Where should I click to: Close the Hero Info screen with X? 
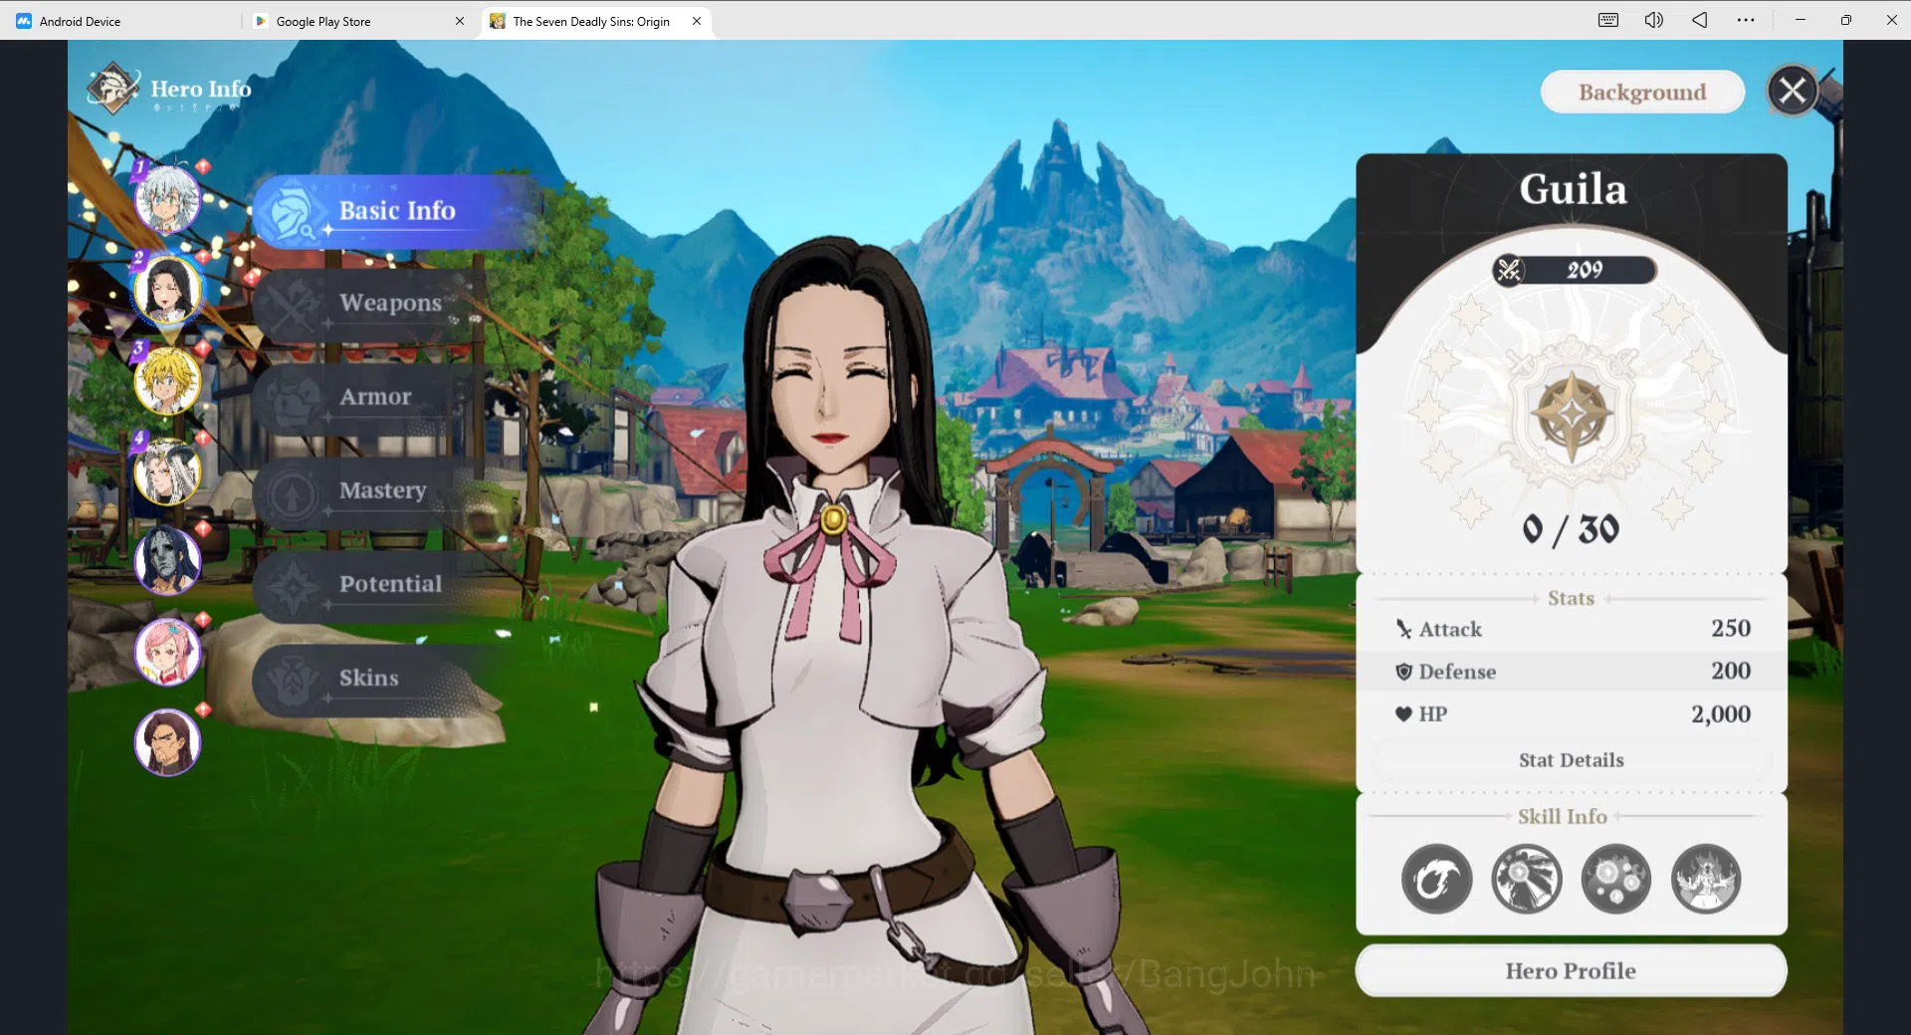[1793, 91]
